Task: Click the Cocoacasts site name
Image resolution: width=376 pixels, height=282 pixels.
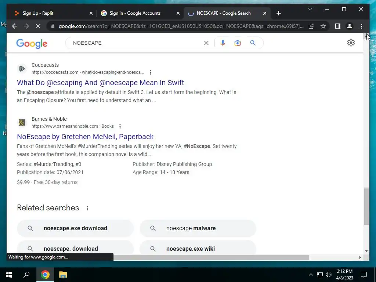Action: coord(45,65)
